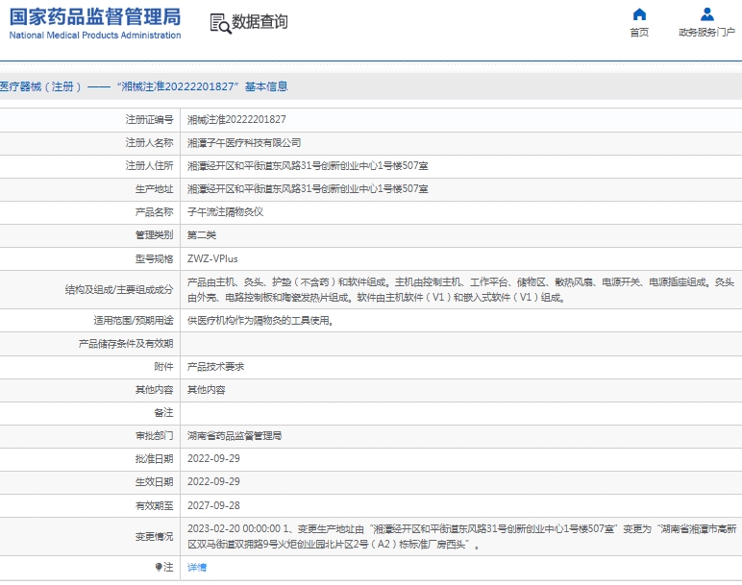Click the 生效日期 value 2022-09-29
The width and height of the screenshot is (742, 585).
pyautogui.click(x=213, y=482)
